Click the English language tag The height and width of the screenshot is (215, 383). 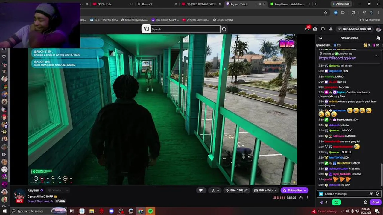tap(60, 201)
